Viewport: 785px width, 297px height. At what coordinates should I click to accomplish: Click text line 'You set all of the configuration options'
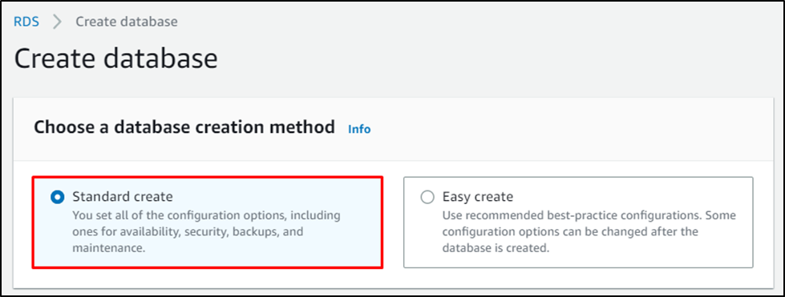(184, 216)
